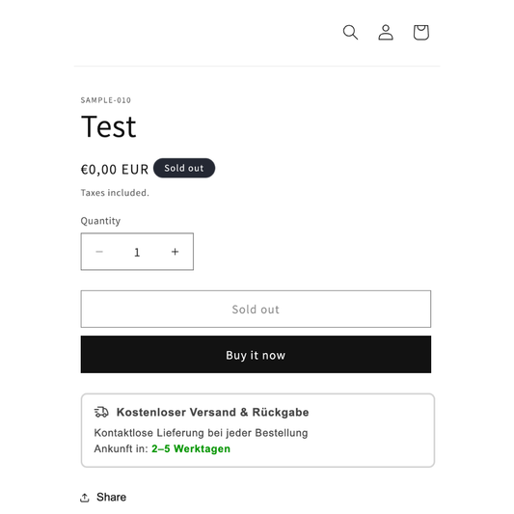Open the search magnifier icon

click(350, 33)
